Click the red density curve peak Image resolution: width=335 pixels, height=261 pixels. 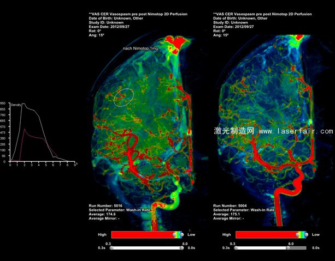point(25,129)
